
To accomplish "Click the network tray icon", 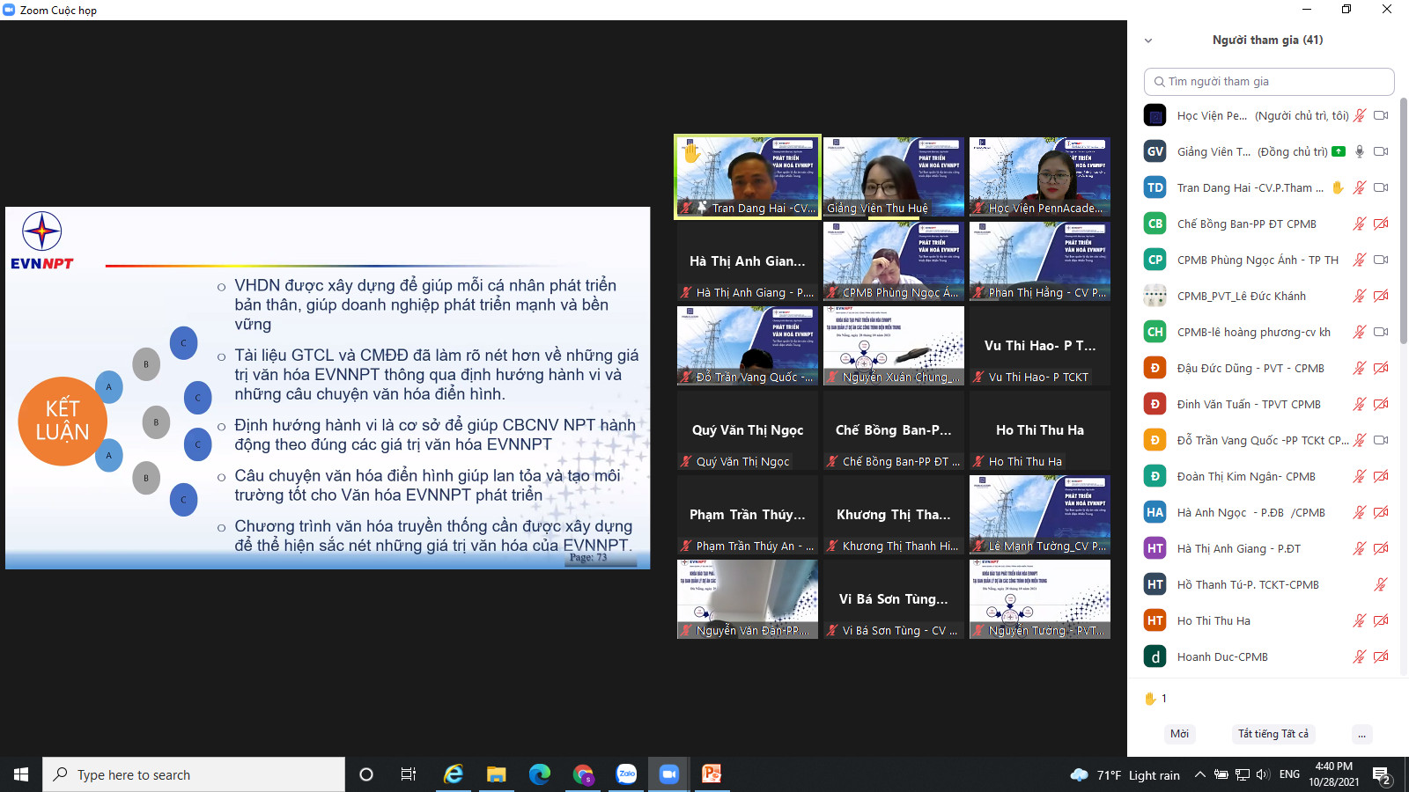I will tap(1243, 774).
